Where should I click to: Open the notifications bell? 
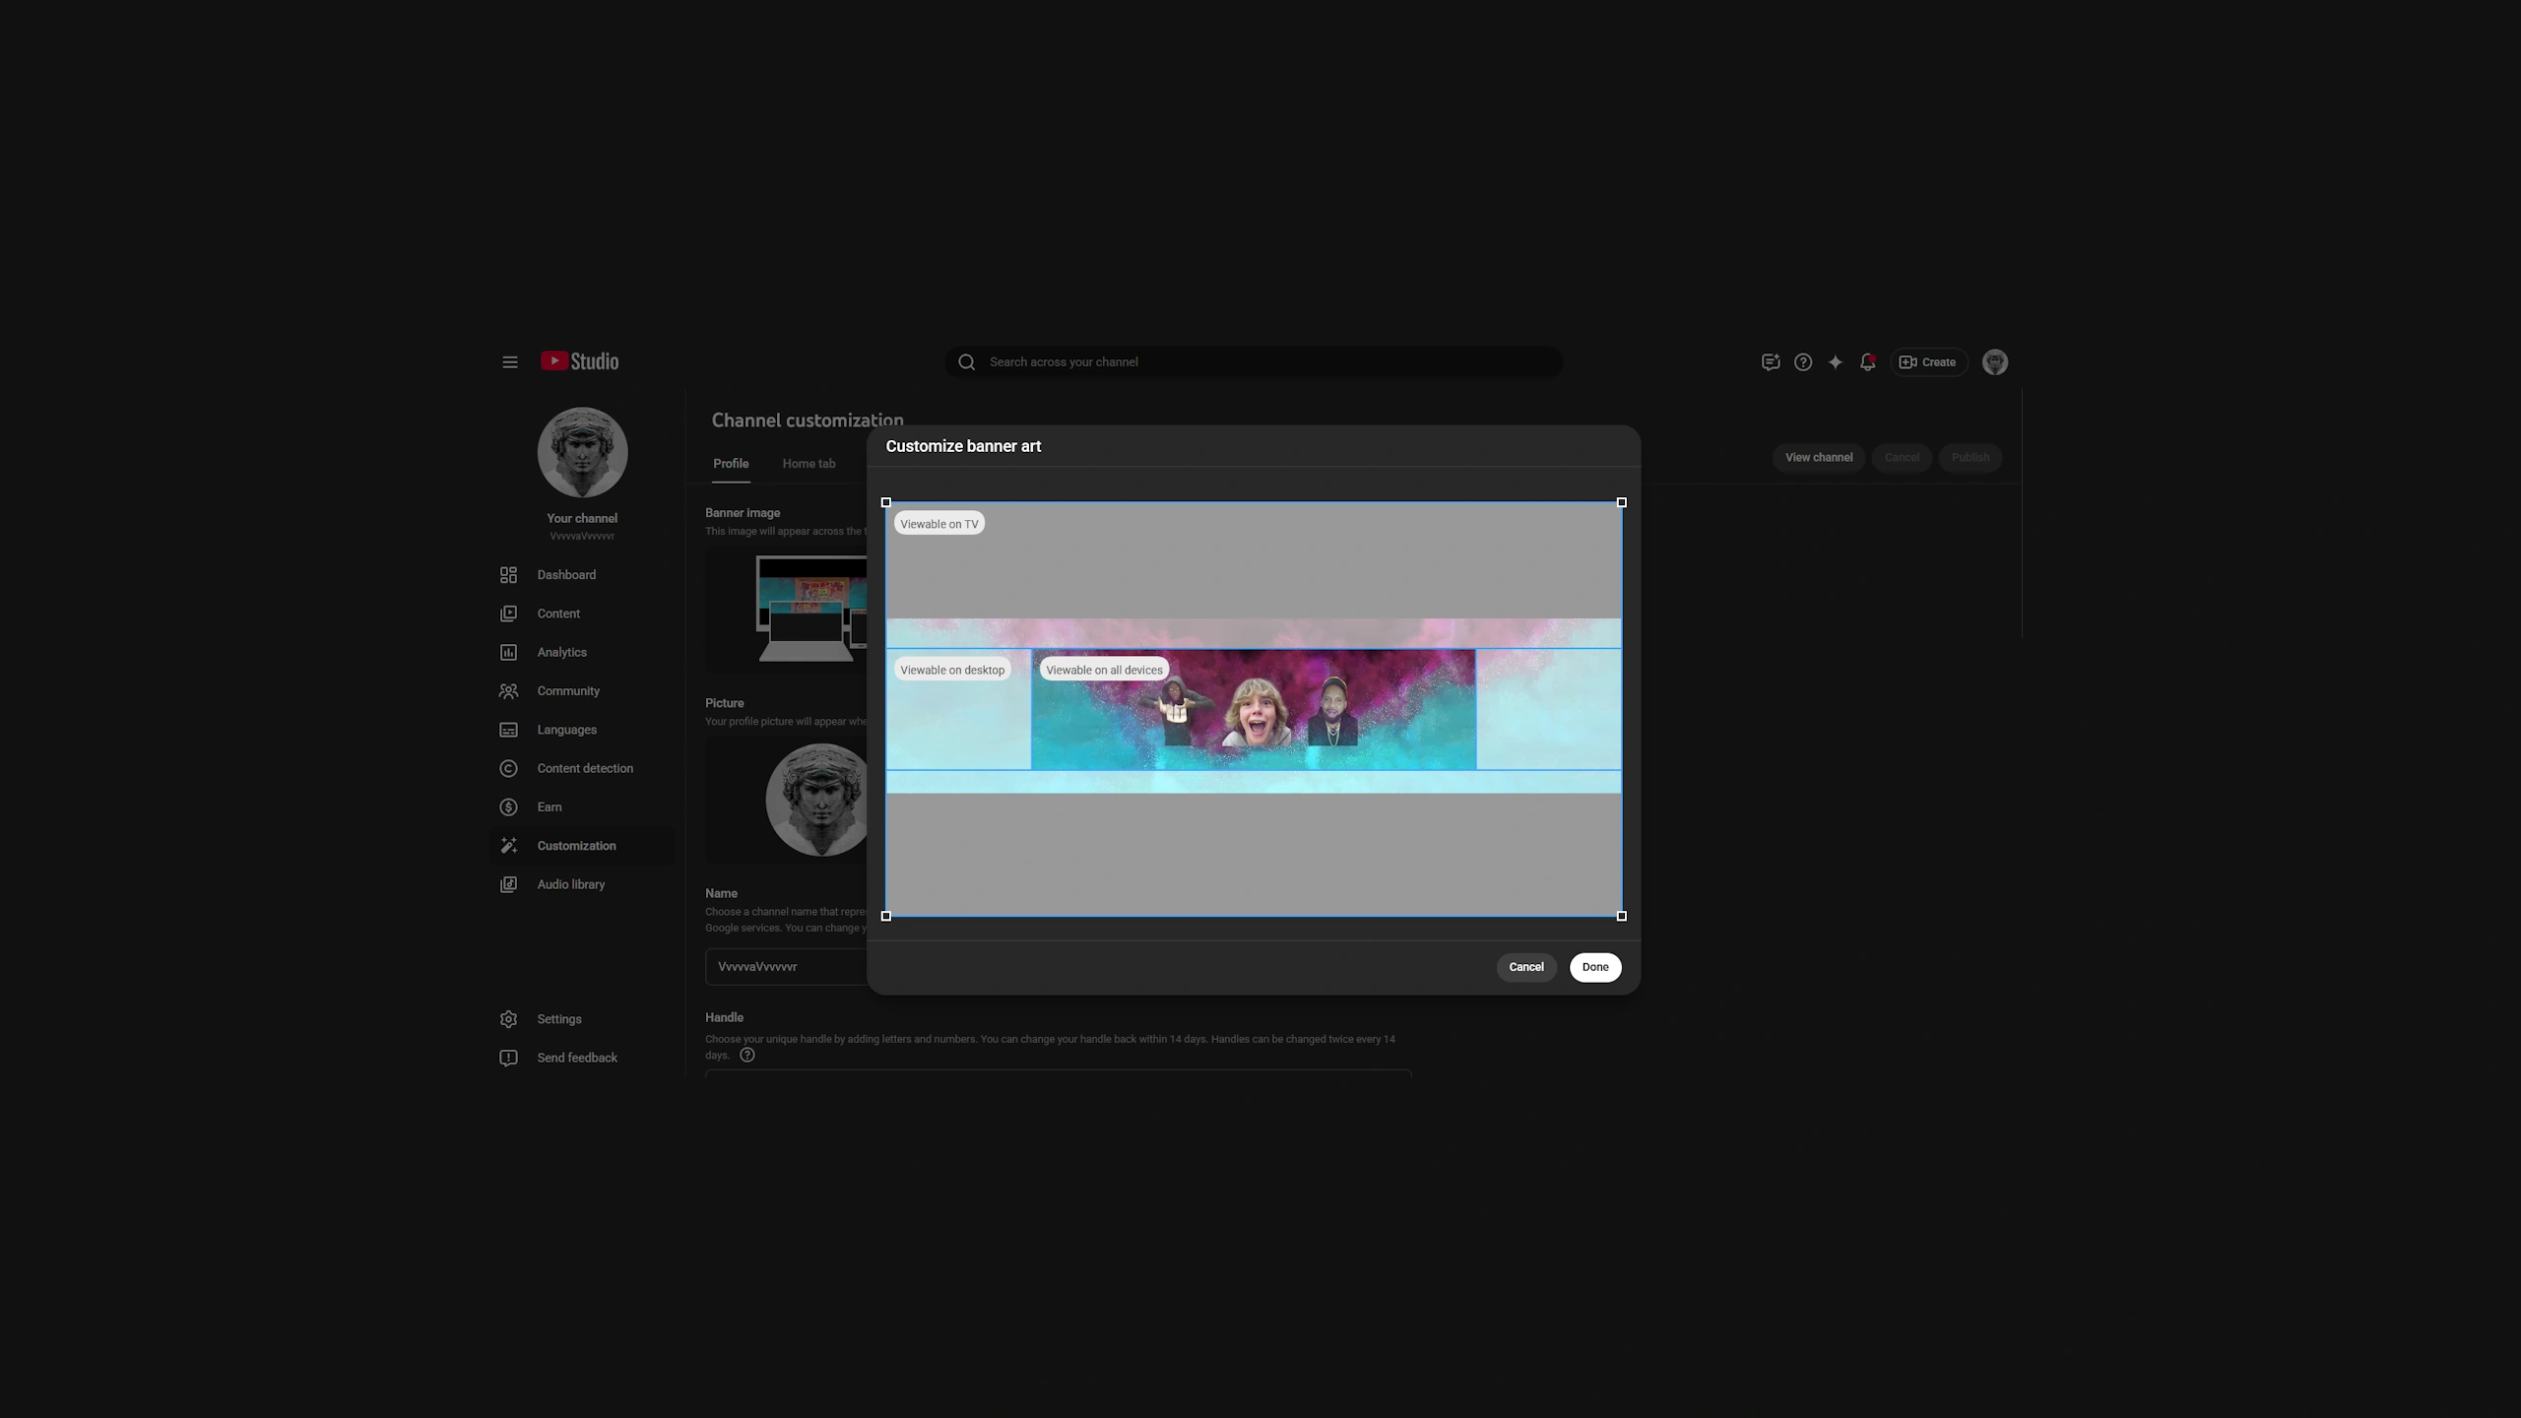point(1867,362)
